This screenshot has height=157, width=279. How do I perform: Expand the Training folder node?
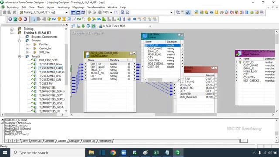pyautogui.click(x=12, y=29)
